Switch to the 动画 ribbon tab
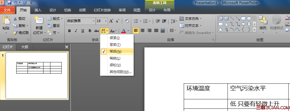Image resolution: width=290 pixels, height=111 pixels. click(x=82, y=10)
